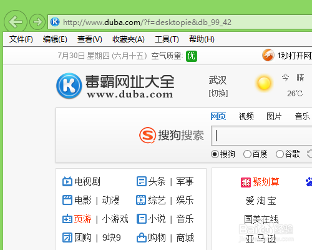This screenshot has height=250, width=312.
Task: Open the red 页游 link
Action: coord(83,219)
